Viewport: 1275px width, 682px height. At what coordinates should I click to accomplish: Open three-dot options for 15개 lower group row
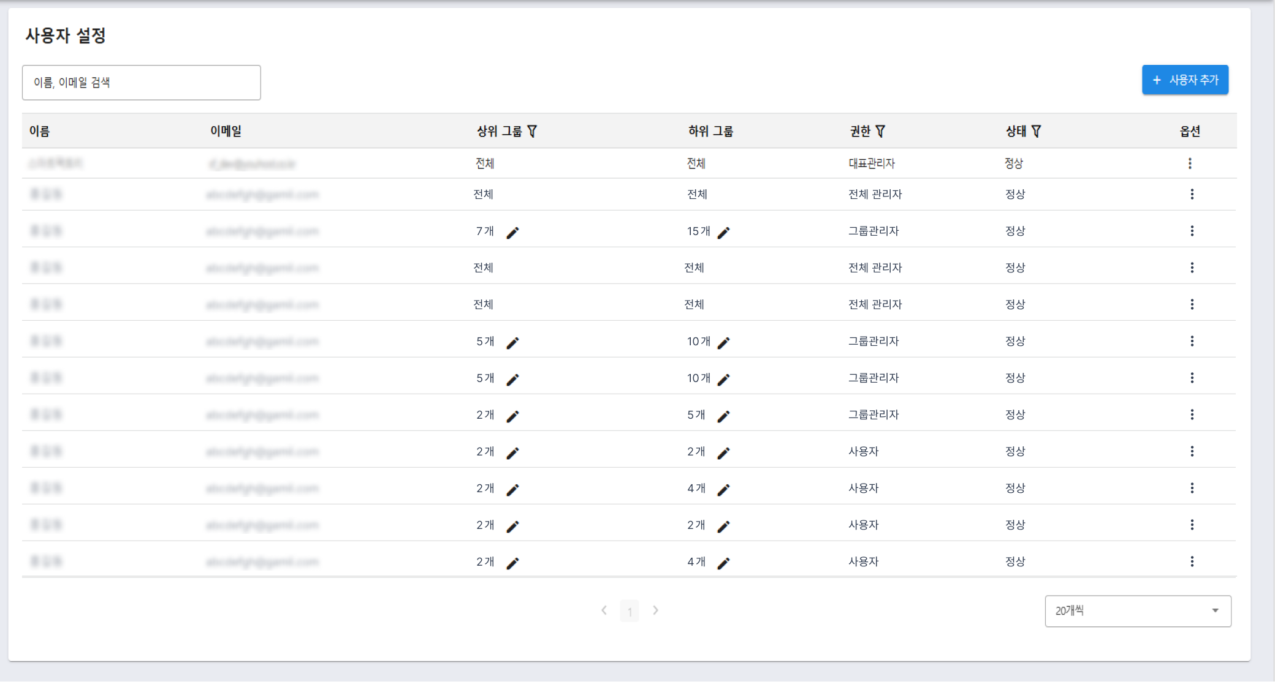pos(1192,231)
